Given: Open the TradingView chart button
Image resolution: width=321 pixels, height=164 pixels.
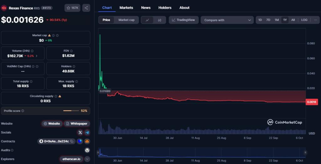Looking at the screenshot, I should click(x=184, y=20).
